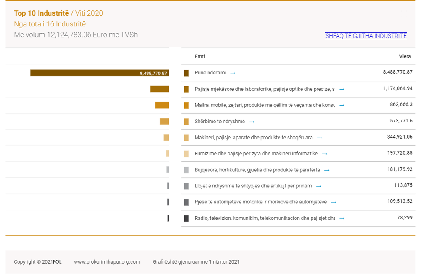Click the Pune ndërtimi industry name
The image size is (424, 274).
[x=210, y=73]
